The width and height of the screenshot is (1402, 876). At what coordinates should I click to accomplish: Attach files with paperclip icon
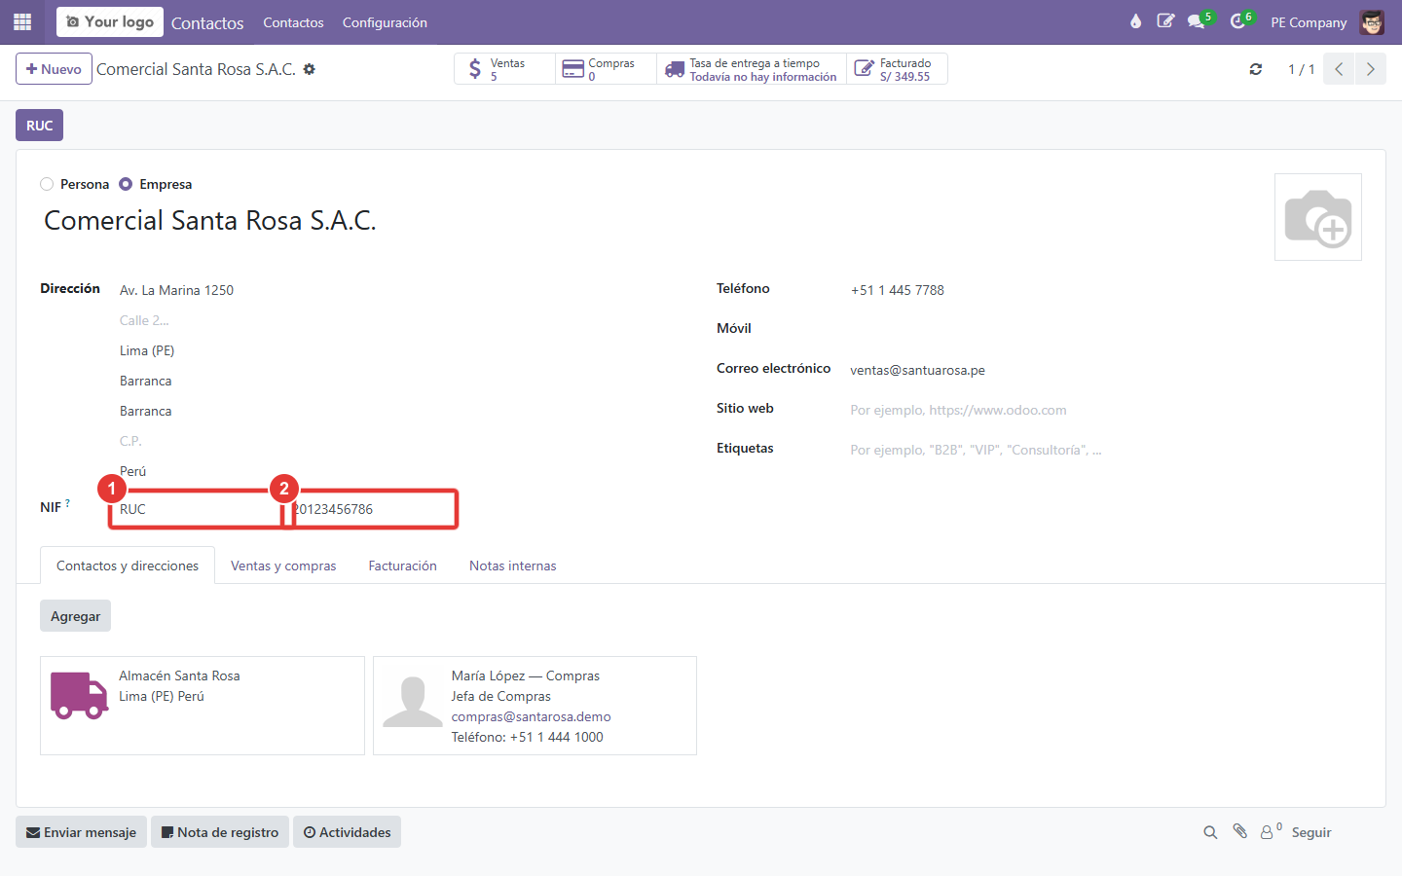click(1239, 831)
